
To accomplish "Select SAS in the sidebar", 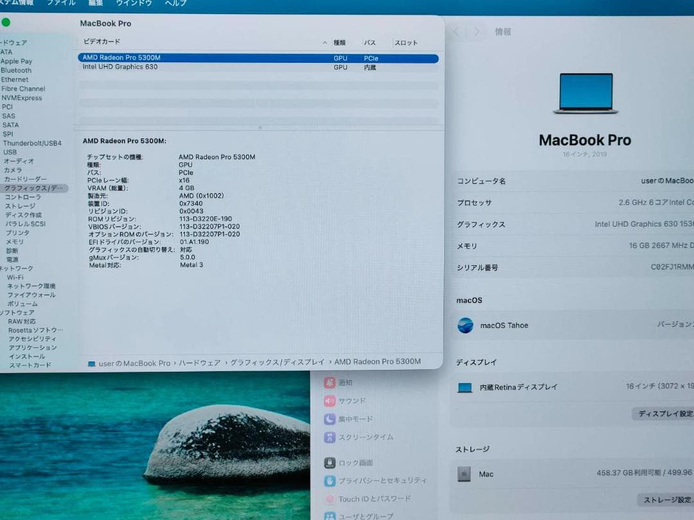I will click(8, 116).
